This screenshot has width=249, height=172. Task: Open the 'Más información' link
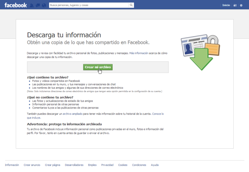(139, 53)
